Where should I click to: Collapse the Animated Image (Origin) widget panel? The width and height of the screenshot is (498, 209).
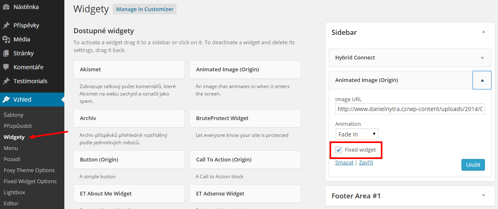tap(482, 80)
